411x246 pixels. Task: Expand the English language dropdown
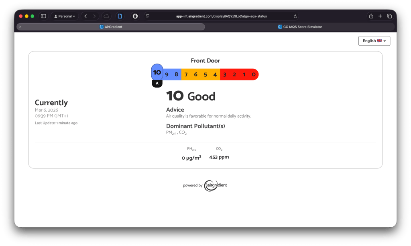tap(374, 41)
